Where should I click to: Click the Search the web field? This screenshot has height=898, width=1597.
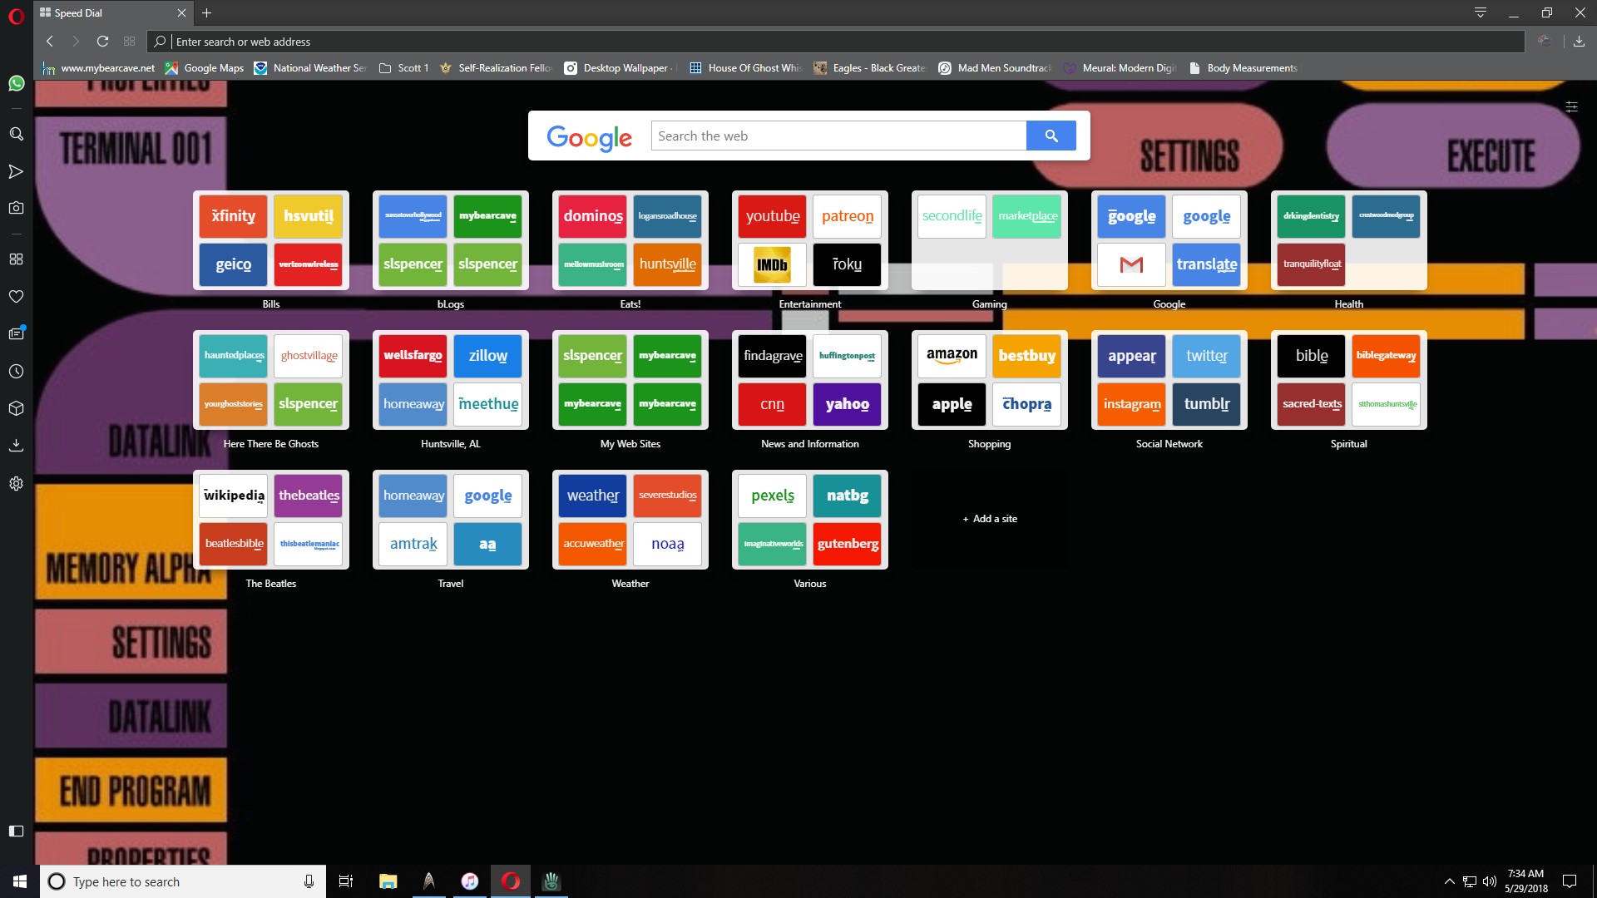(x=838, y=136)
